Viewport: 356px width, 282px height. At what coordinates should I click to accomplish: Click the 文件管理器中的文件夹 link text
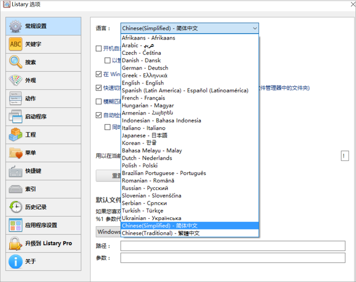click(x=284, y=88)
